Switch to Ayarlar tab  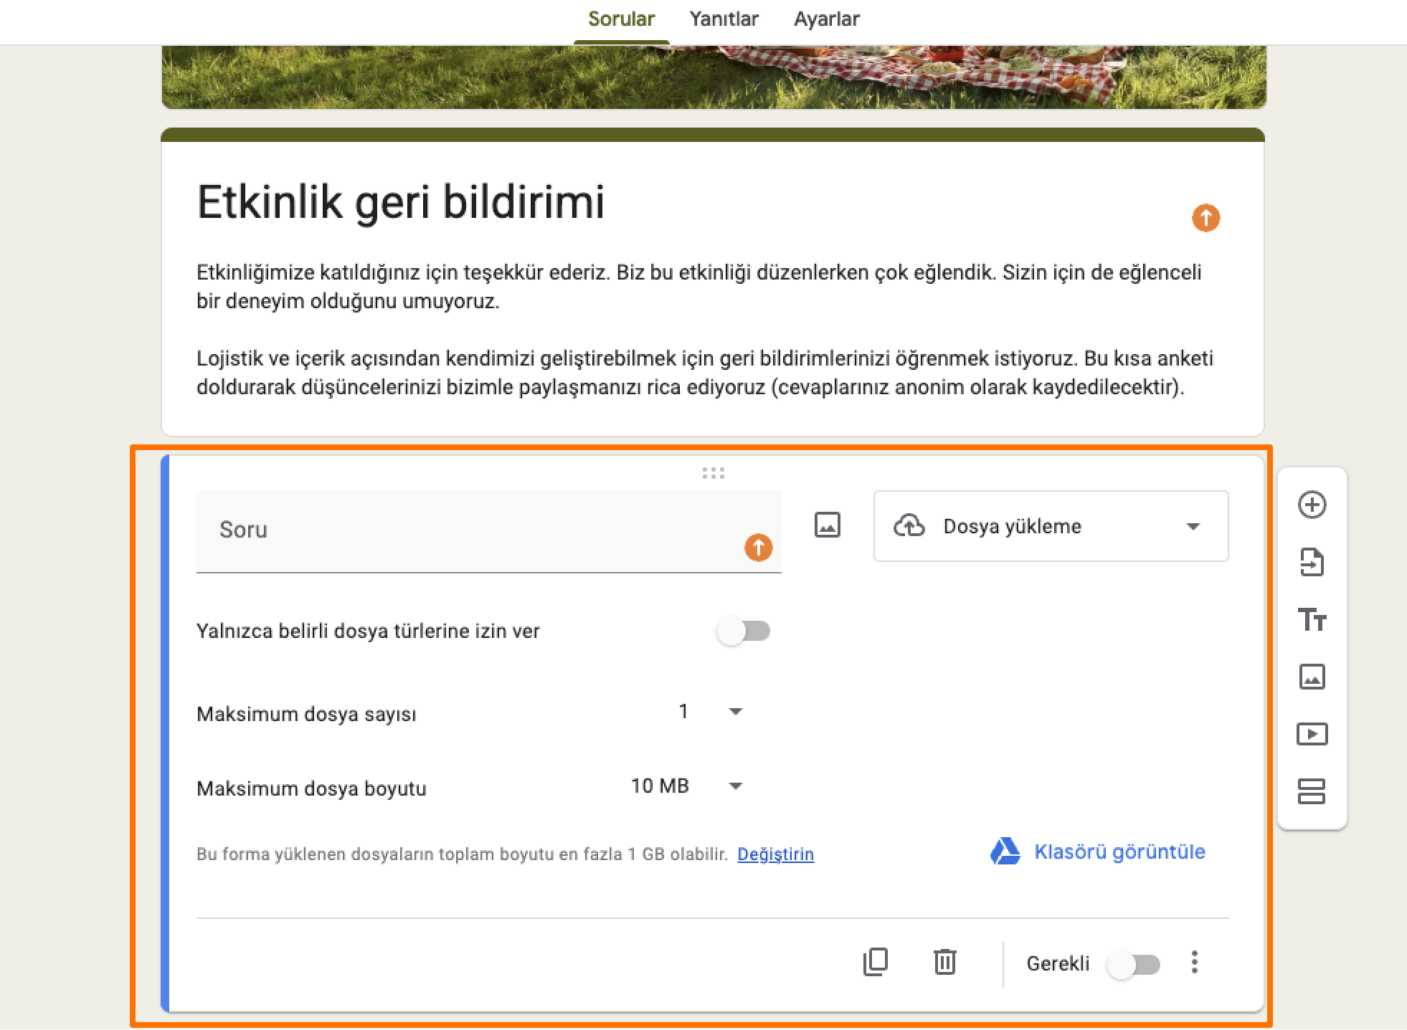pos(826,19)
